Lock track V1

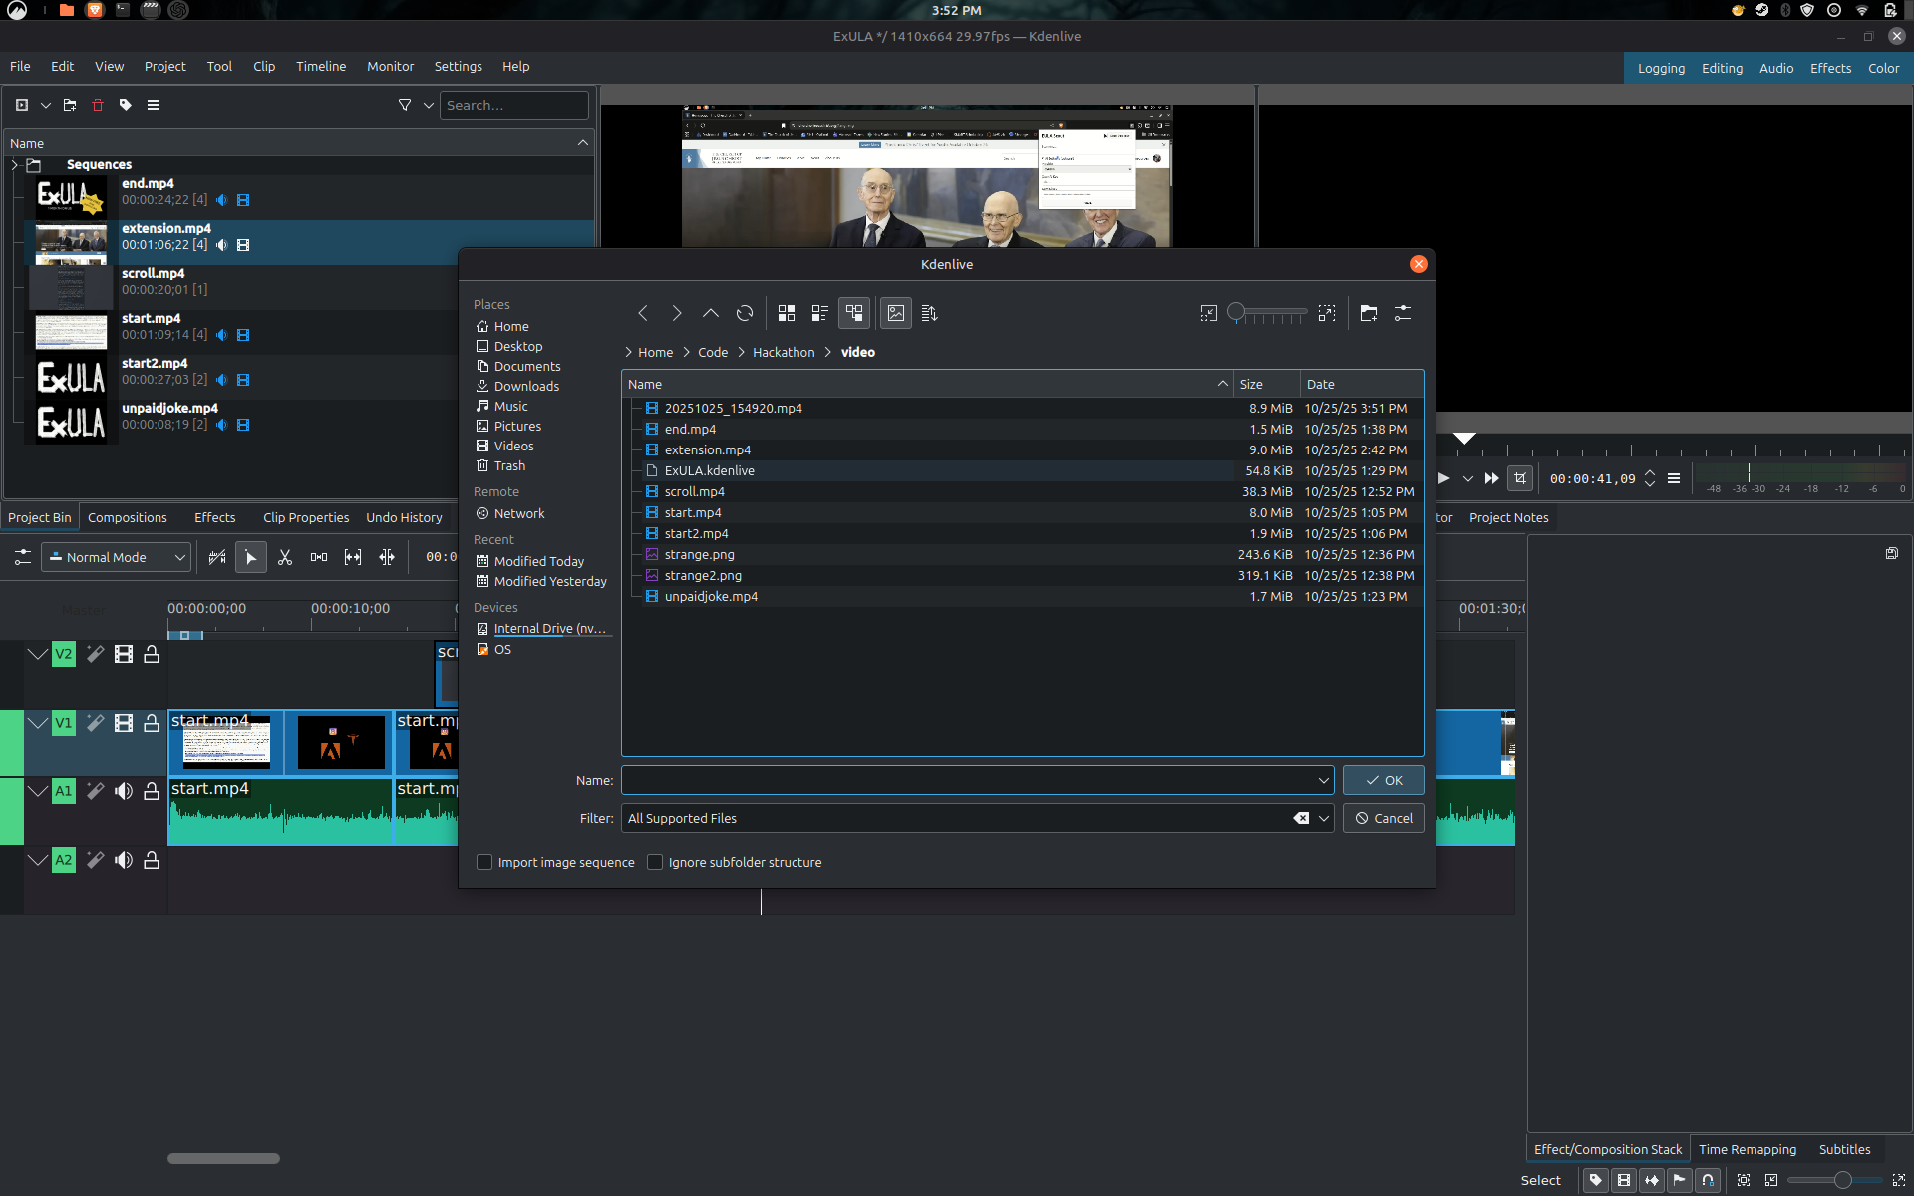coord(152,723)
